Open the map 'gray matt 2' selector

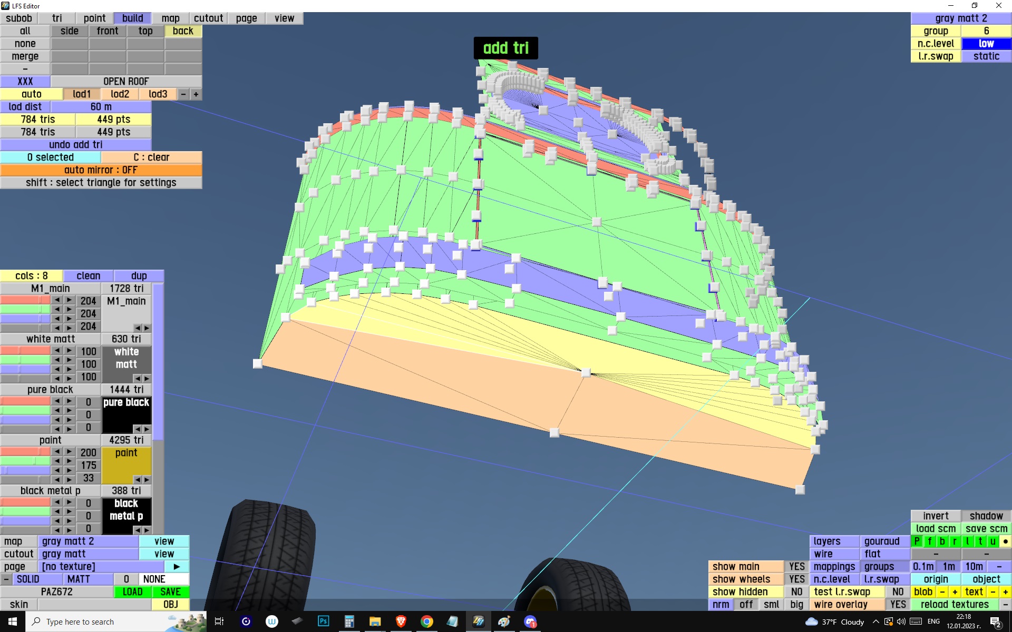[88, 541]
